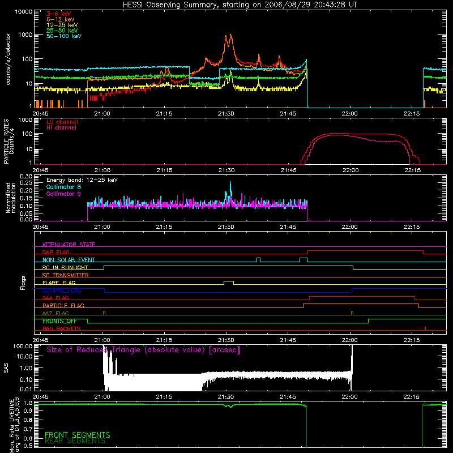Viewport: 453px width, 453px height.
Task: Click the 21:30 tick label under count-rate plot
Action: coord(226,114)
